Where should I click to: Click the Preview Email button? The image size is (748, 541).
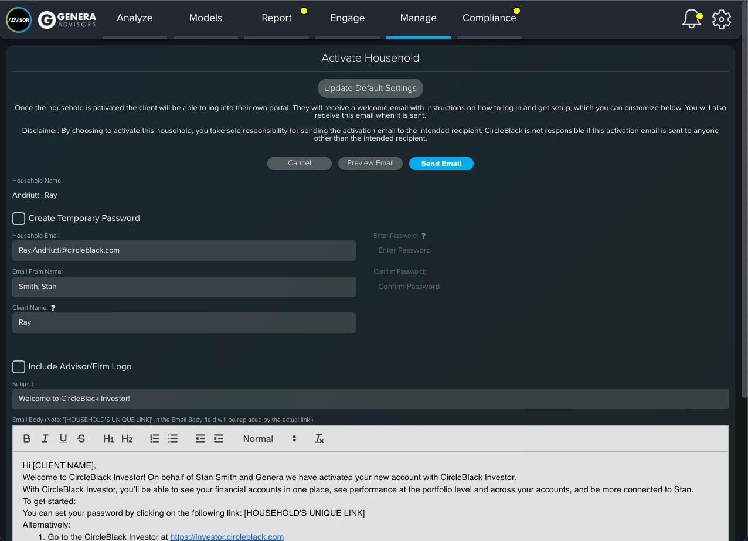tap(370, 163)
